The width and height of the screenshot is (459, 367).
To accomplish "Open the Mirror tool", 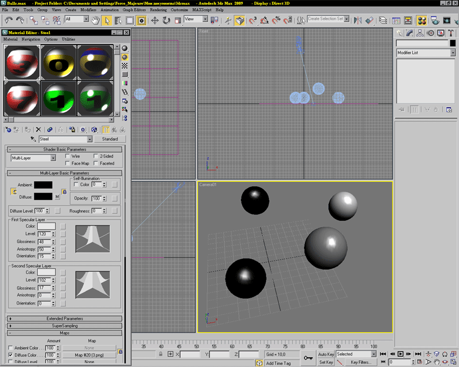I will click(x=358, y=20).
